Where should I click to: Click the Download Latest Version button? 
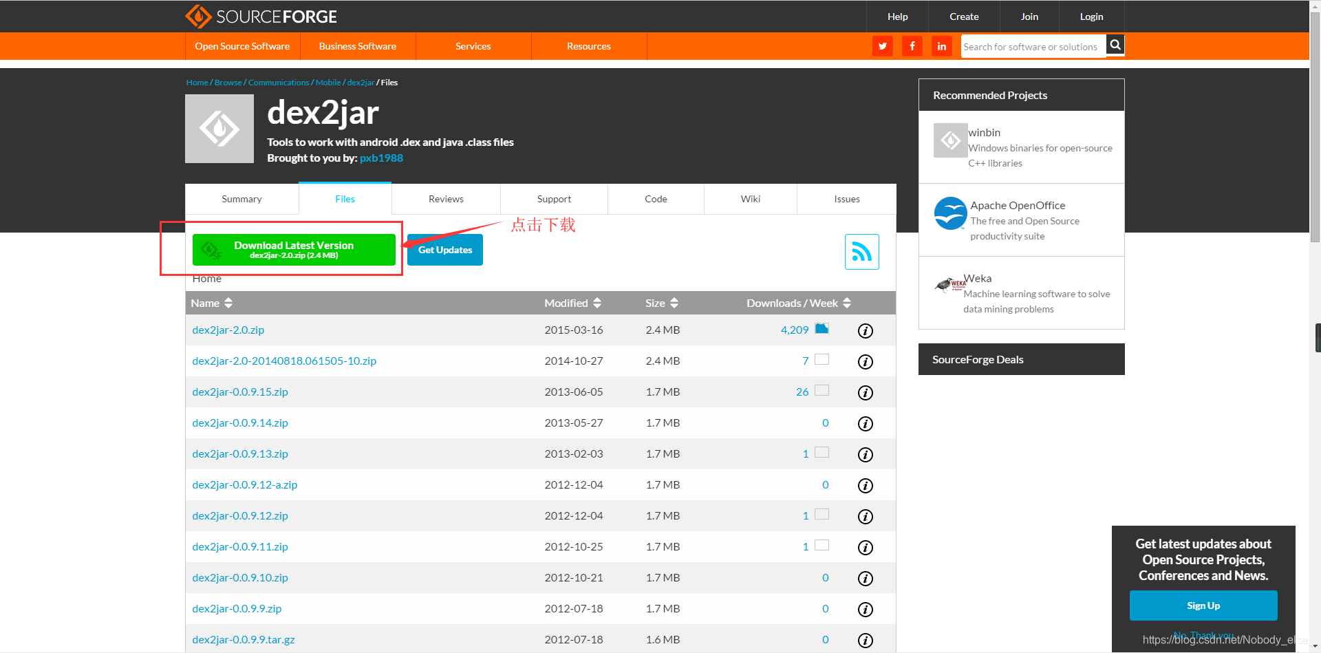pos(294,250)
